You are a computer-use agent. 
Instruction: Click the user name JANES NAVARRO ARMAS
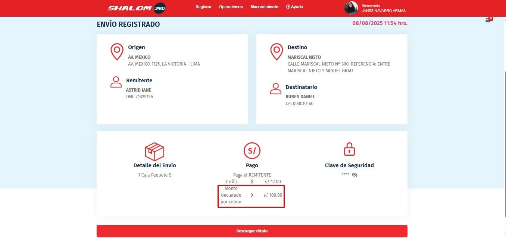tap(384, 11)
